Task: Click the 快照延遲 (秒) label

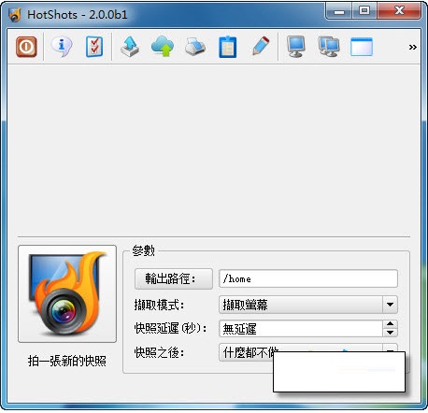Action: pyautogui.click(x=170, y=328)
